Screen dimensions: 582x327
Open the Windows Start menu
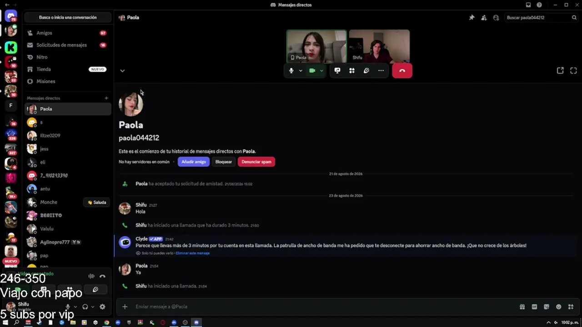point(5,322)
